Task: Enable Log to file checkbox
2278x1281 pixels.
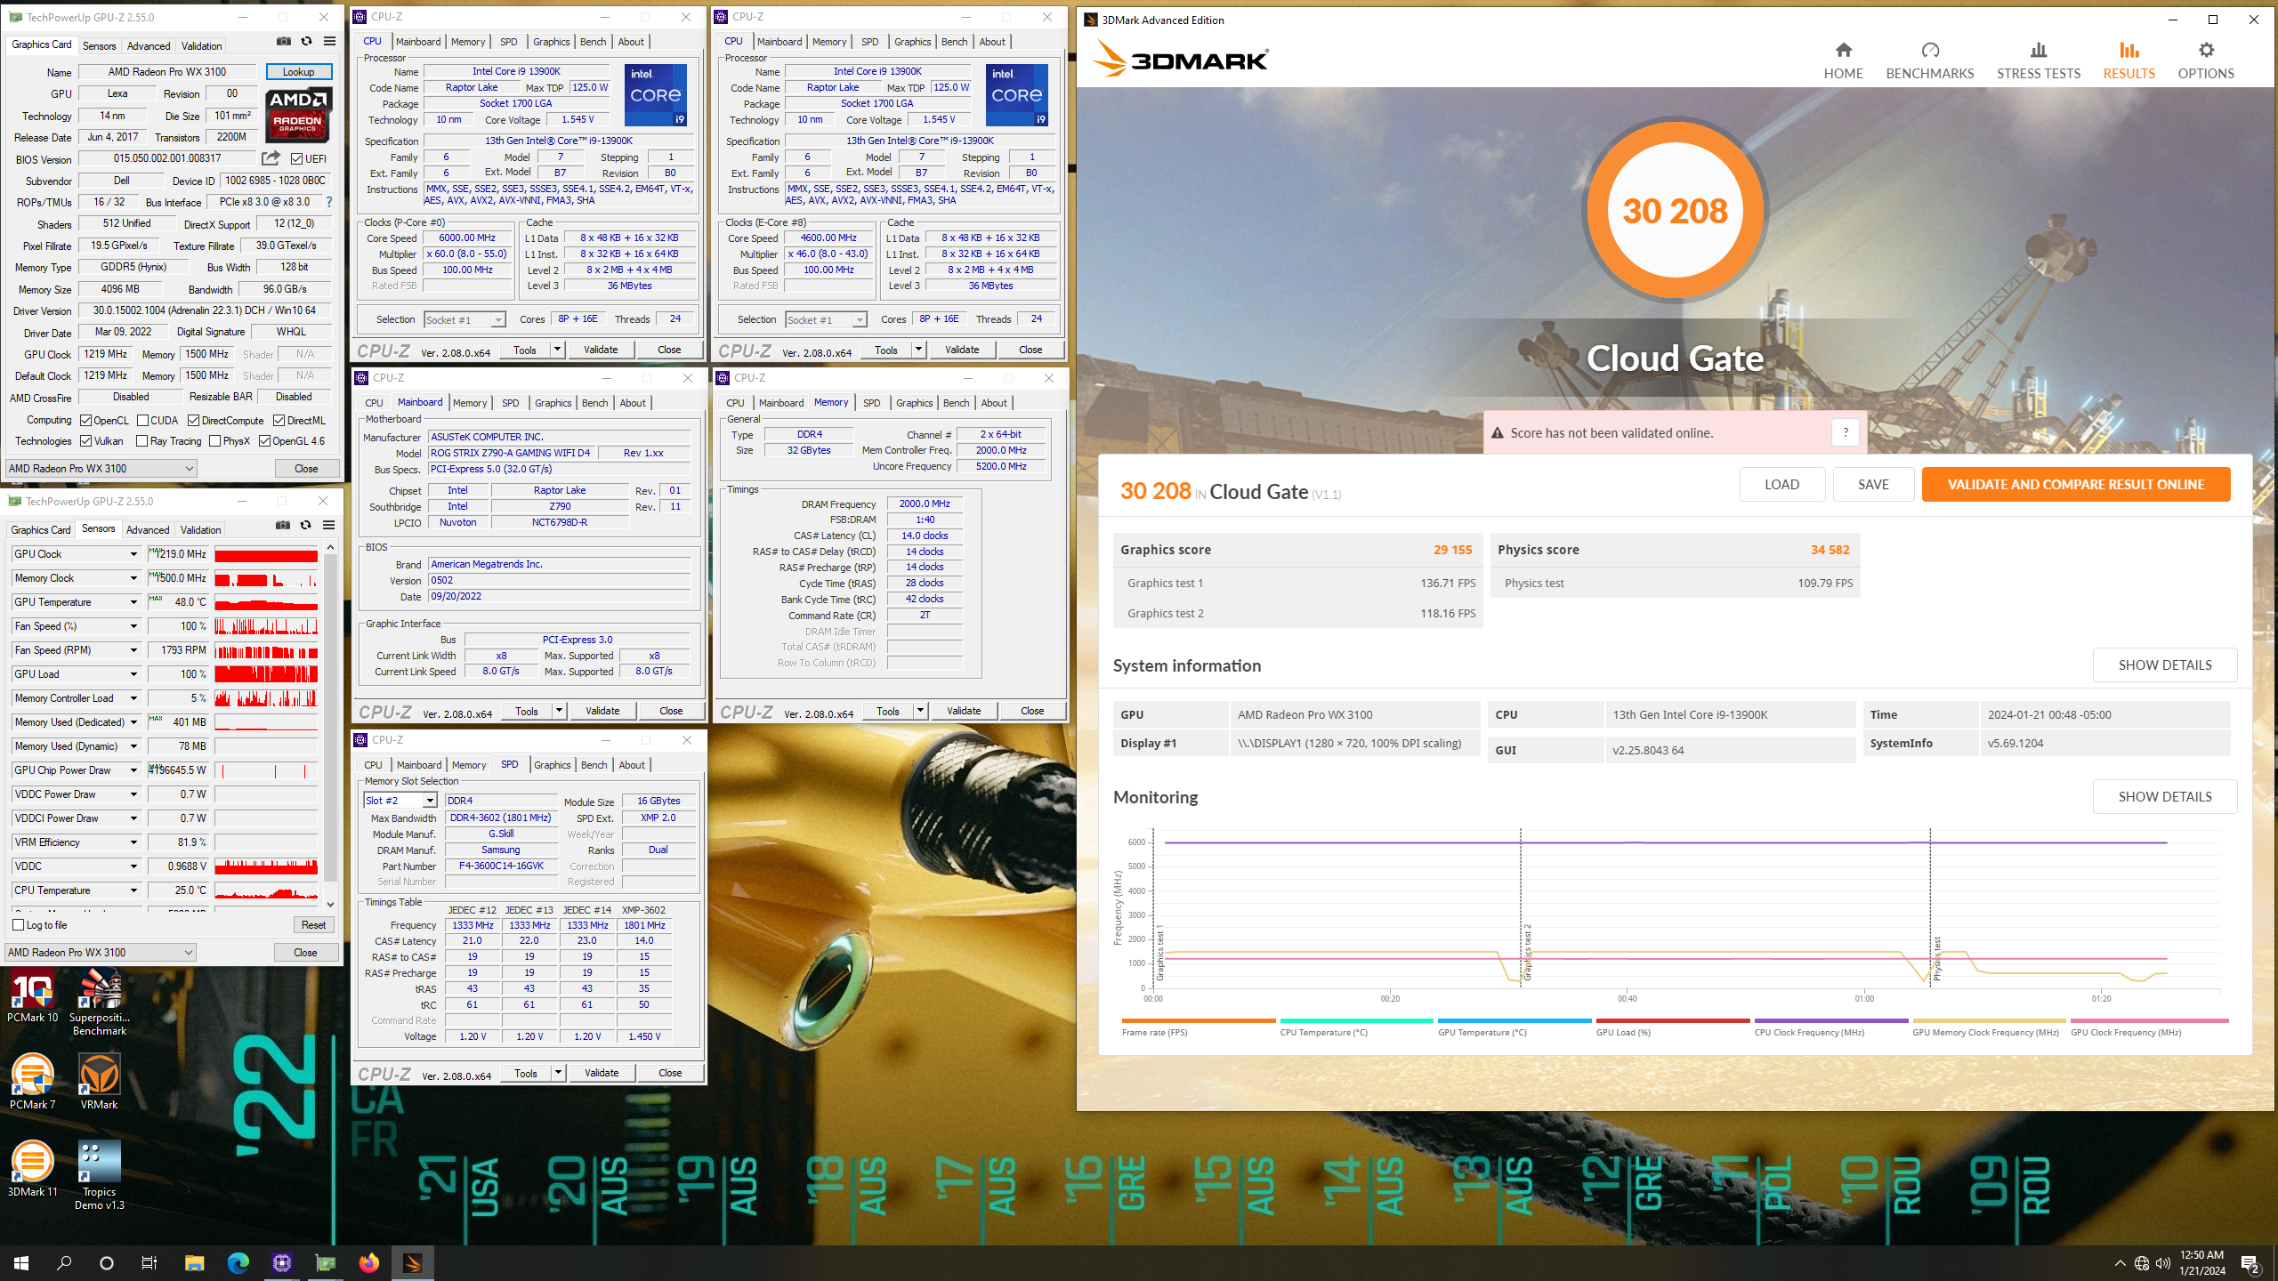Action: point(18,925)
